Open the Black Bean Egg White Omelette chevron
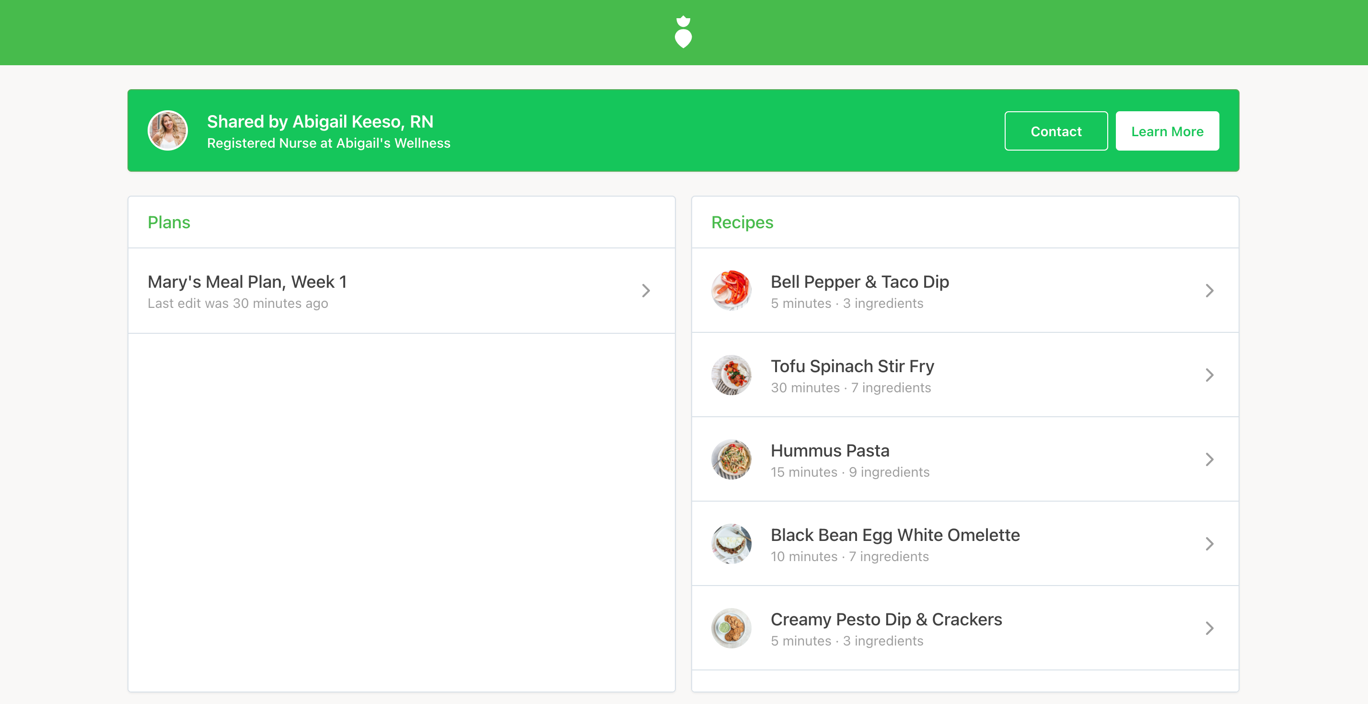The width and height of the screenshot is (1368, 704). pos(1209,544)
